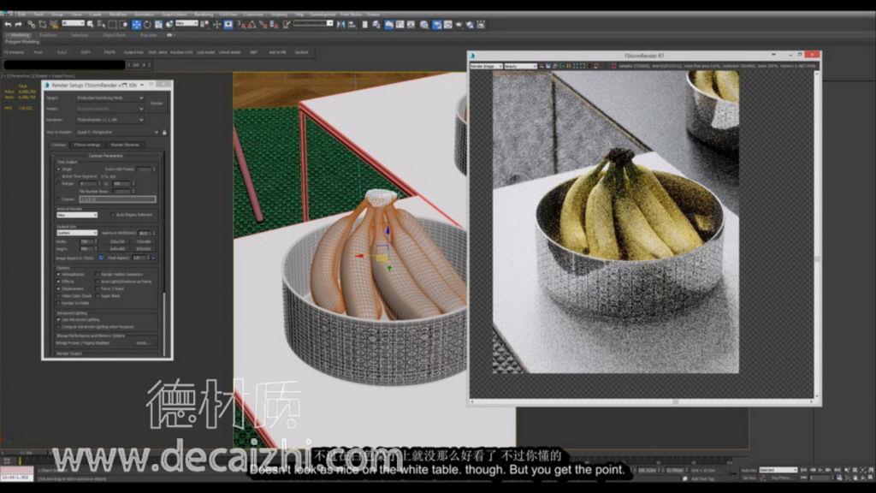Click the Render button in Render Setup
Image resolution: width=876 pixels, height=493 pixels.
(157, 104)
